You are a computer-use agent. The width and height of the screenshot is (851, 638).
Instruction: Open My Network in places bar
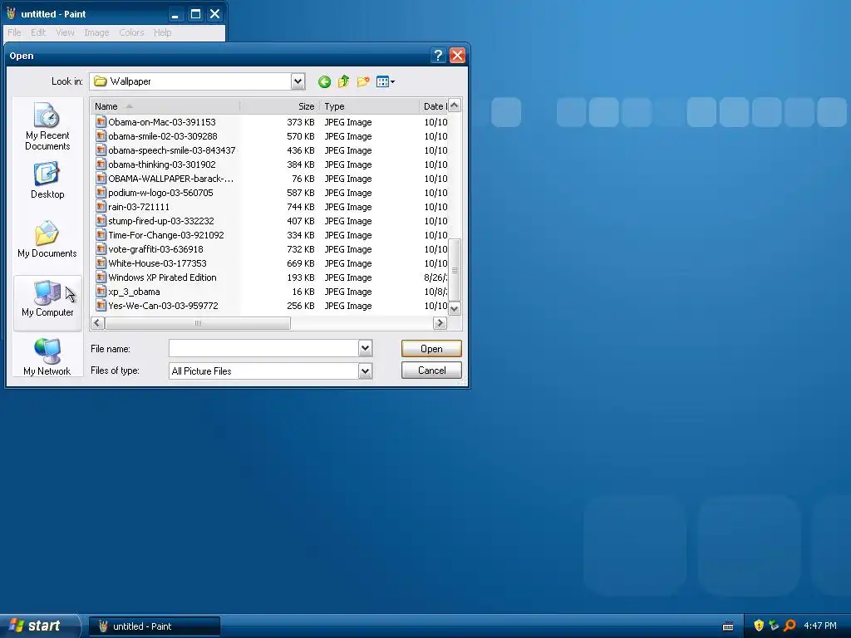pos(47,357)
